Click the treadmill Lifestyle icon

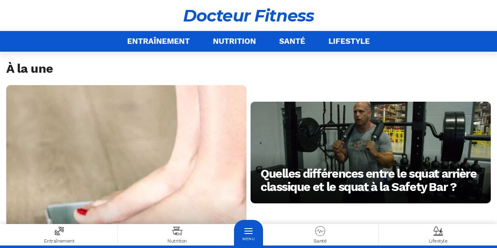438,231
